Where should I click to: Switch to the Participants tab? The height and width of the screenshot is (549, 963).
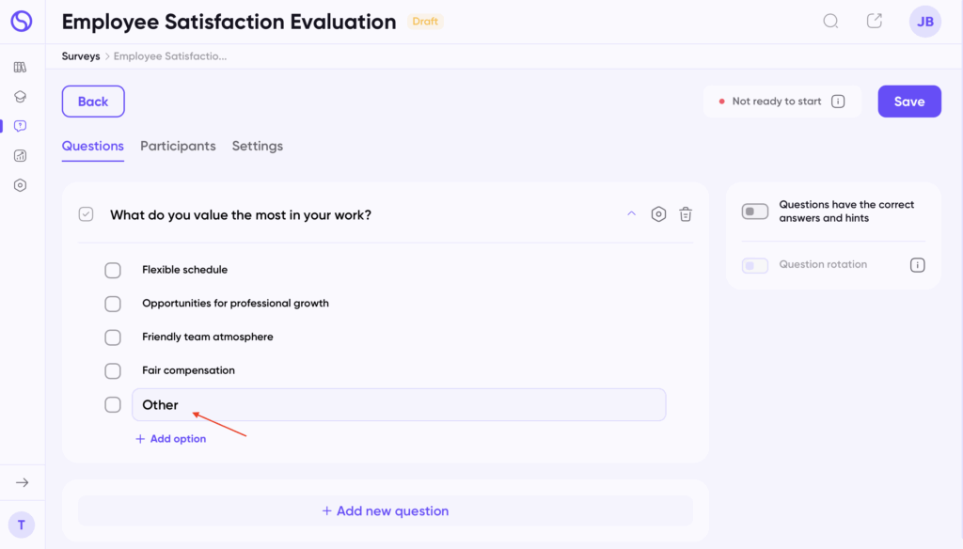pyautogui.click(x=178, y=146)
